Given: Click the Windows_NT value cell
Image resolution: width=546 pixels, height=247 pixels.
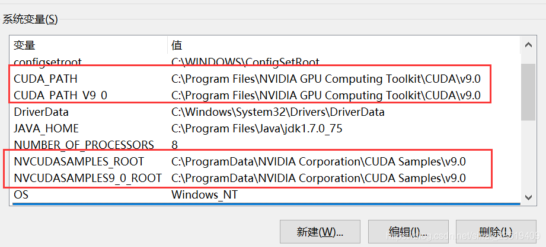Looking at the screenshot, I should click(x=205, y=194).
